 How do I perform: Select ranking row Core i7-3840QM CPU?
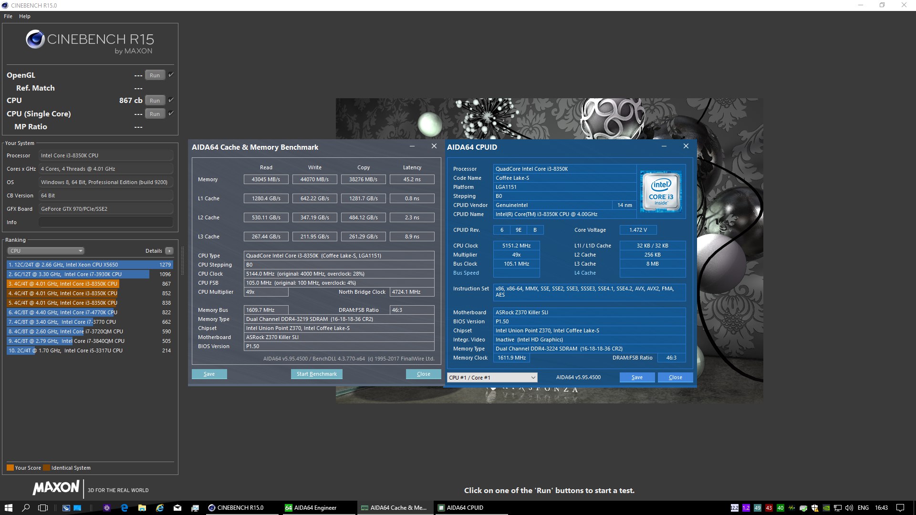coord(90,341)
